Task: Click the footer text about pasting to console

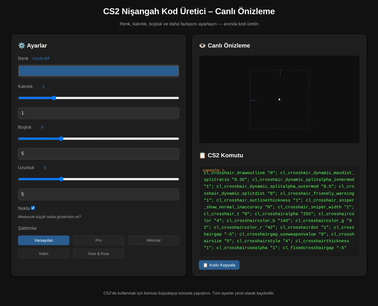Action: pyautogui.click(x=189, y=293)
